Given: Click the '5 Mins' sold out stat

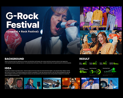Looking at the screenshot, I should (x=116, y=64).
